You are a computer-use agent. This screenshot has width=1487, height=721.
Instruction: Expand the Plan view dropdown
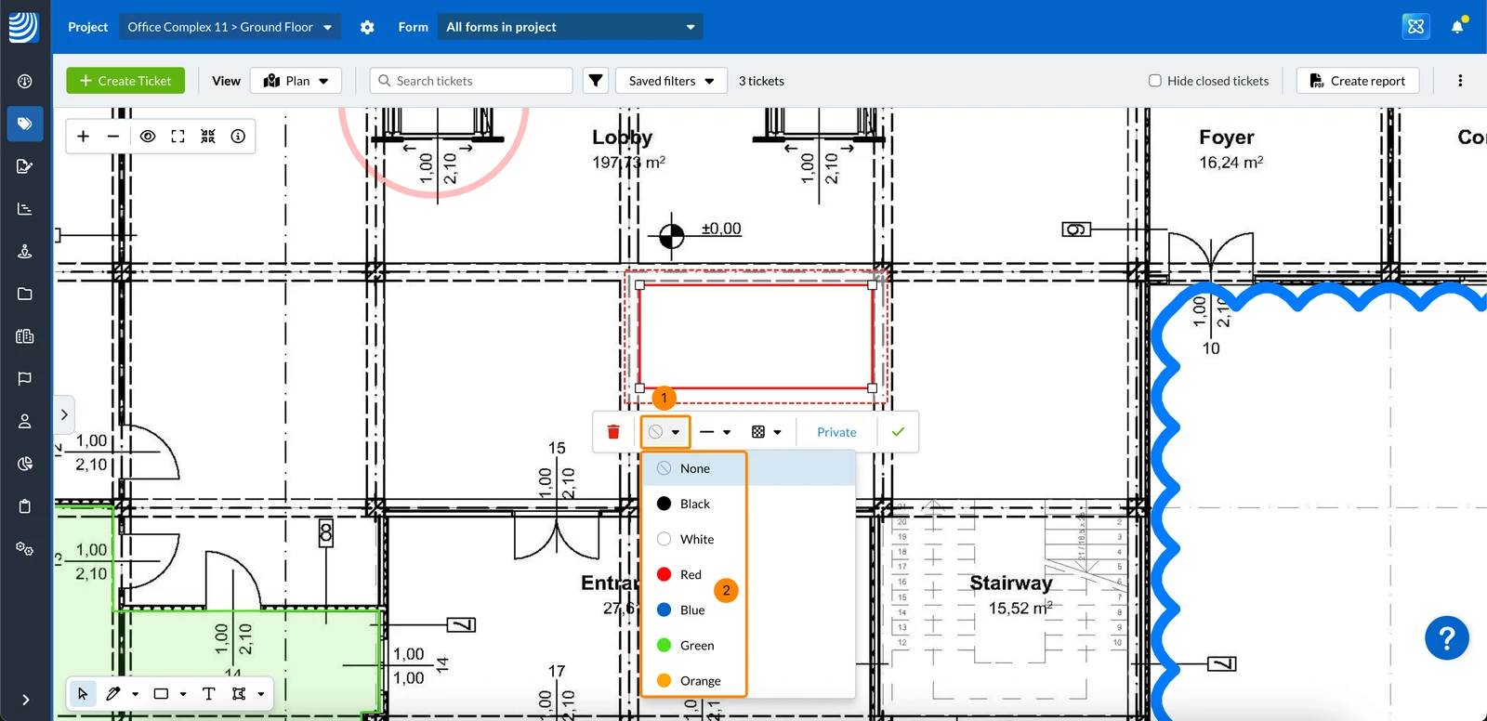tap(296, 81)
